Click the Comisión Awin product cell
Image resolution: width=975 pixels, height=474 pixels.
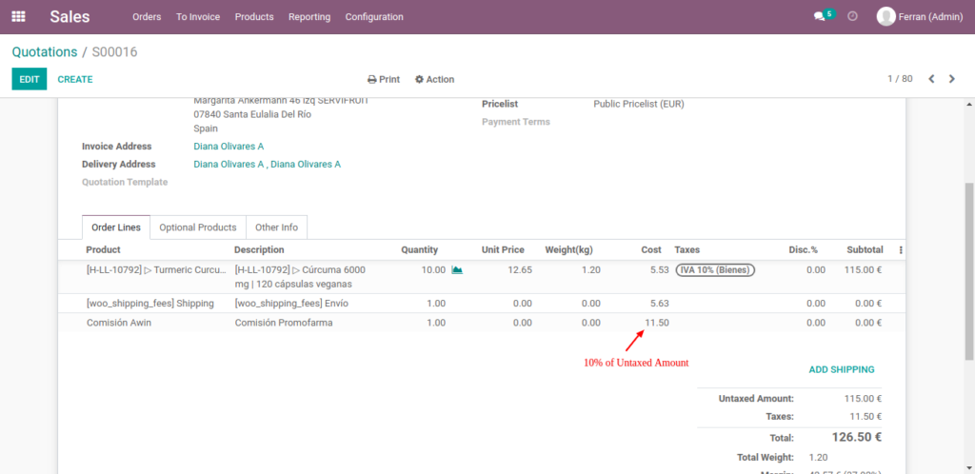pyautogui.click(x=119, y=323)
